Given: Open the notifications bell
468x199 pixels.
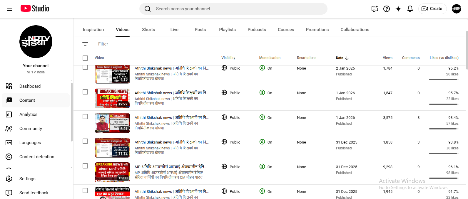Looking at the screenshot, I should [x=410, y=9].
